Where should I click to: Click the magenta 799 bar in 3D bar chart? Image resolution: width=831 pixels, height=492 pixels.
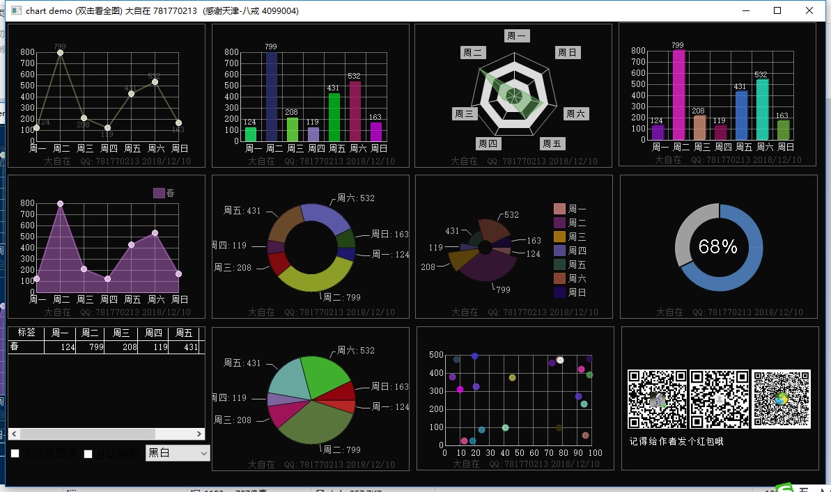point(678,95)
